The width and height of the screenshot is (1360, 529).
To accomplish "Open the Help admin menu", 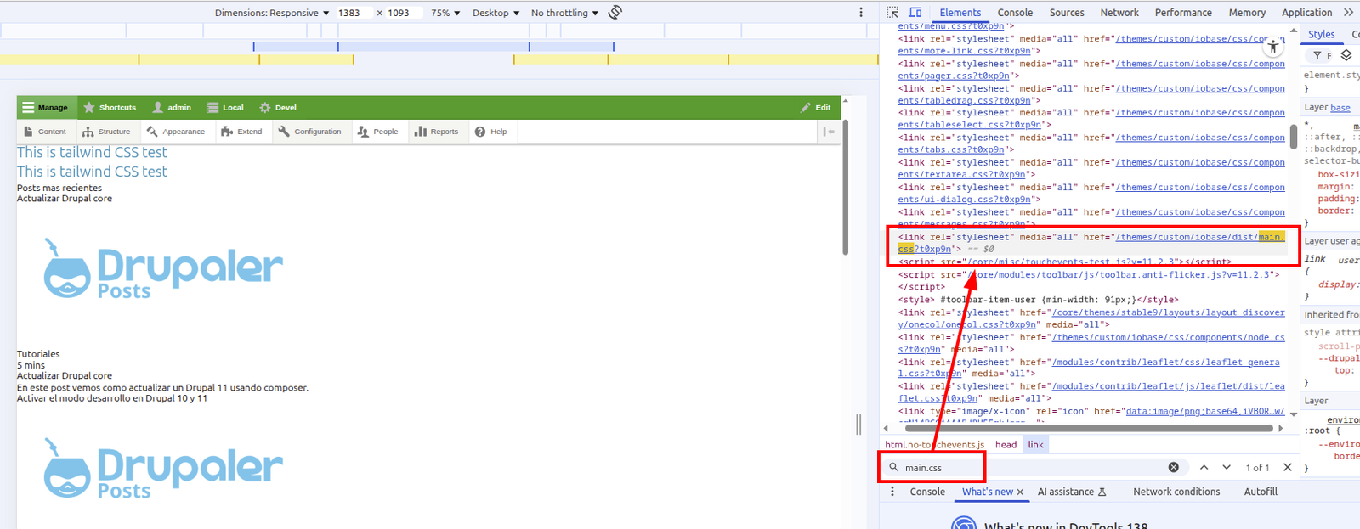I will coord(491,132).
